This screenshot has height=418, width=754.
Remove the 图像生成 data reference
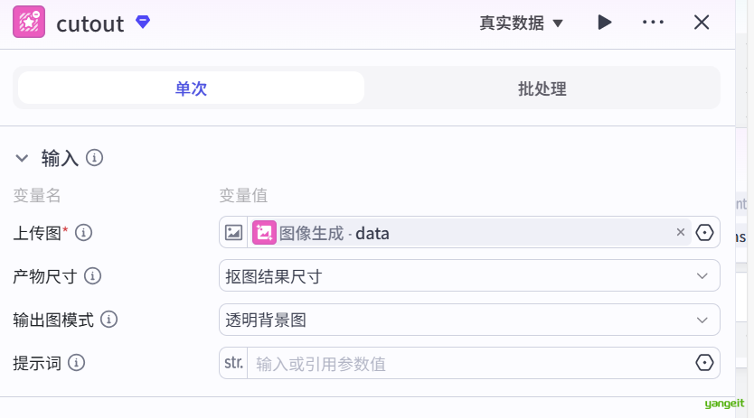point(681,232)
